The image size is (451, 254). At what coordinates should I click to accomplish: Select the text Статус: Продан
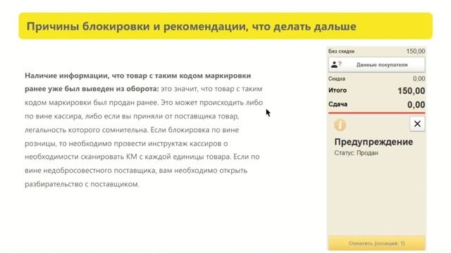[356, 153]
